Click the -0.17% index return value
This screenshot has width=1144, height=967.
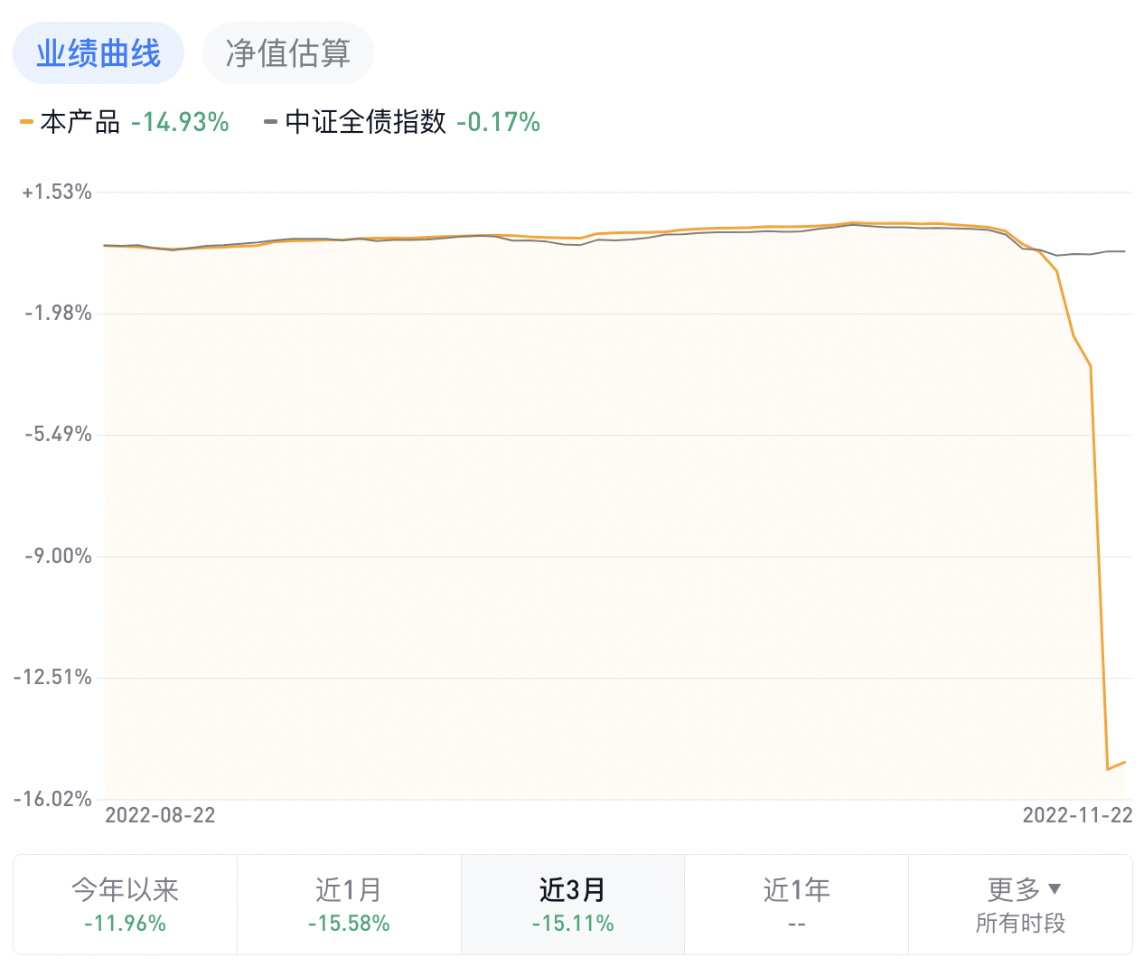(498, 122)
